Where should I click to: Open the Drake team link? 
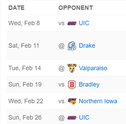[x=87, y=46]
